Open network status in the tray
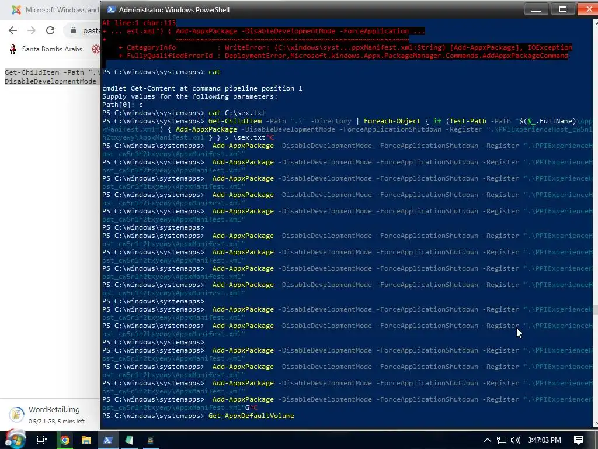 pyautogui.click(x=502, y=440)
